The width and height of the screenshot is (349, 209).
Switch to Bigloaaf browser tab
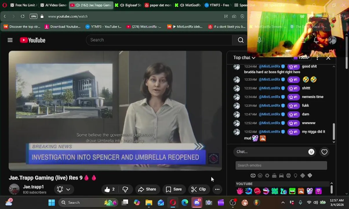pos(128,5)
